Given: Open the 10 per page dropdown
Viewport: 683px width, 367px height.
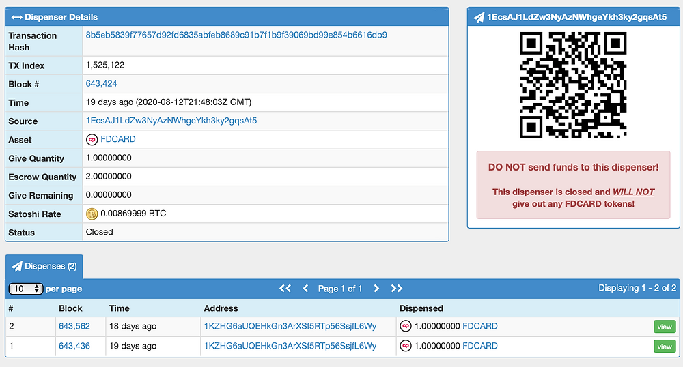Looking at the screenshot, I should (x=26, y=289).
